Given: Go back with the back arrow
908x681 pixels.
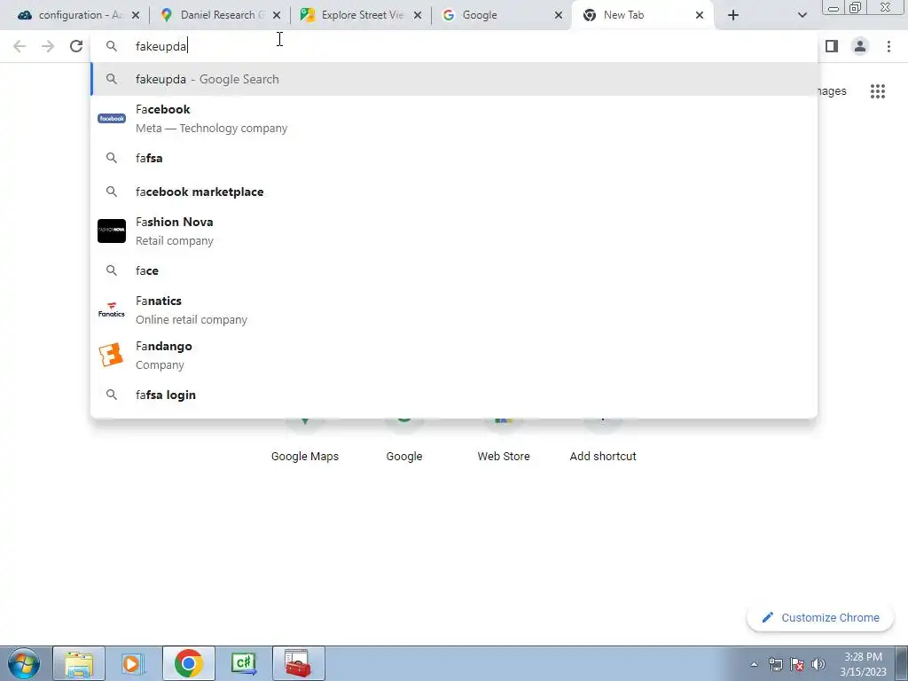Looking at the screenshot, I should (x=20, y=46).
